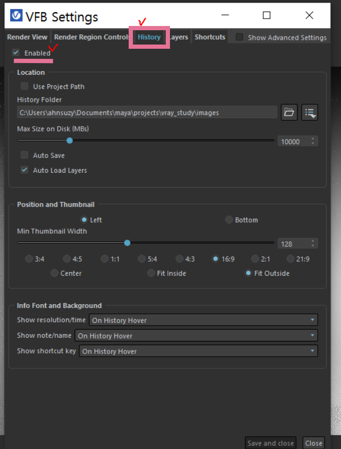Viewport: 341px width, 449px height.
Task: Decrease Max Size on Disk with the down arrow
Action: pyautogui.click(x=313, y=144)
